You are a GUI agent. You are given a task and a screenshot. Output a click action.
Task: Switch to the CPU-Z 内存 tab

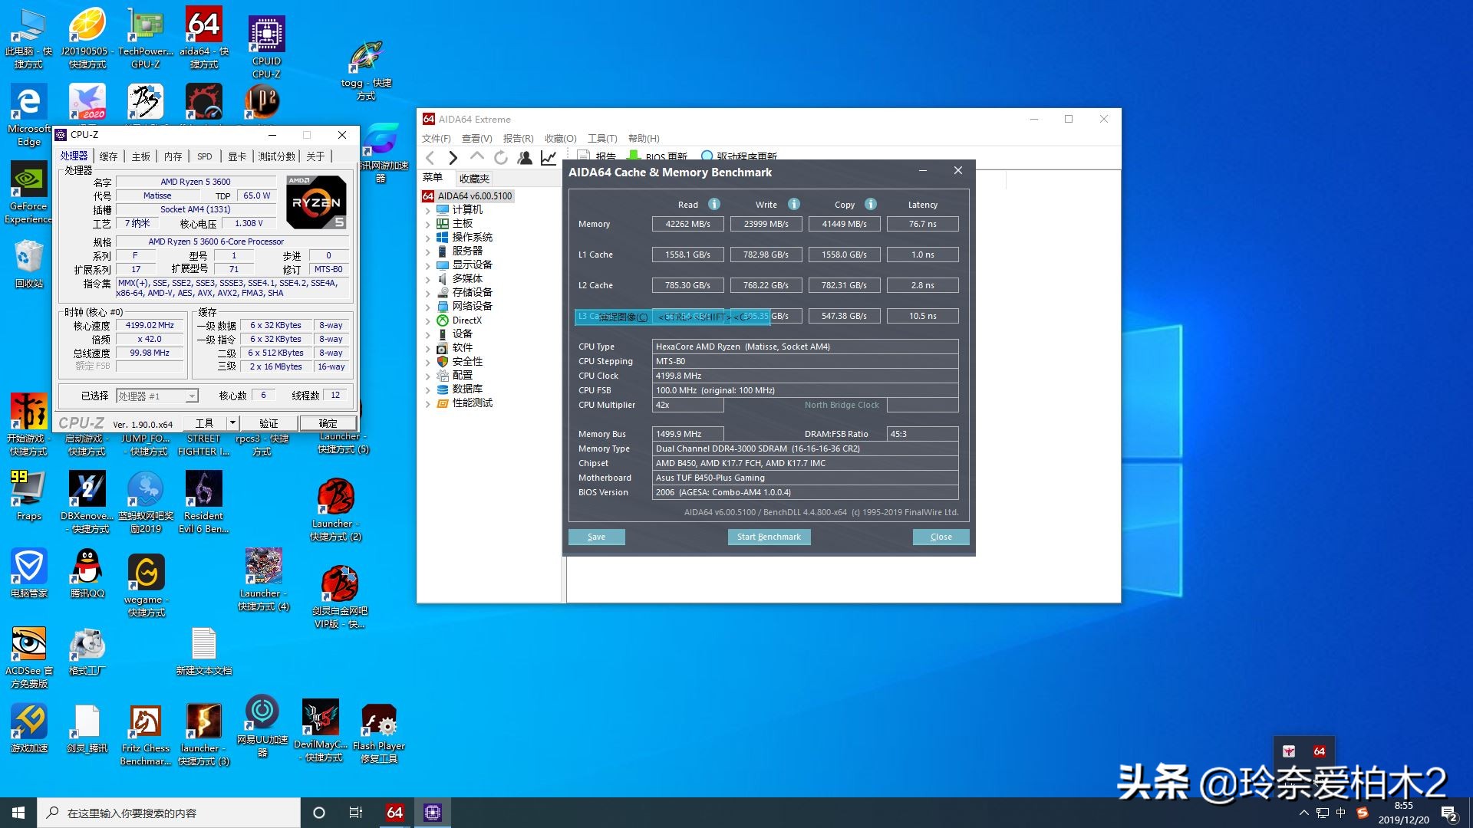[x=173, y=156]
